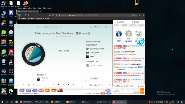The width and height of the screenshot is (185, 104).
Task: Open the sound quality selector badge
Action: click(x=91, y=85)
